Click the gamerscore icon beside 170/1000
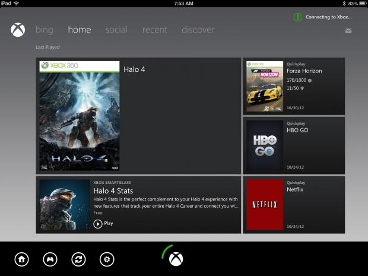Image resolution: width=368 pixels, height=276 pixels. coord(310,80)
